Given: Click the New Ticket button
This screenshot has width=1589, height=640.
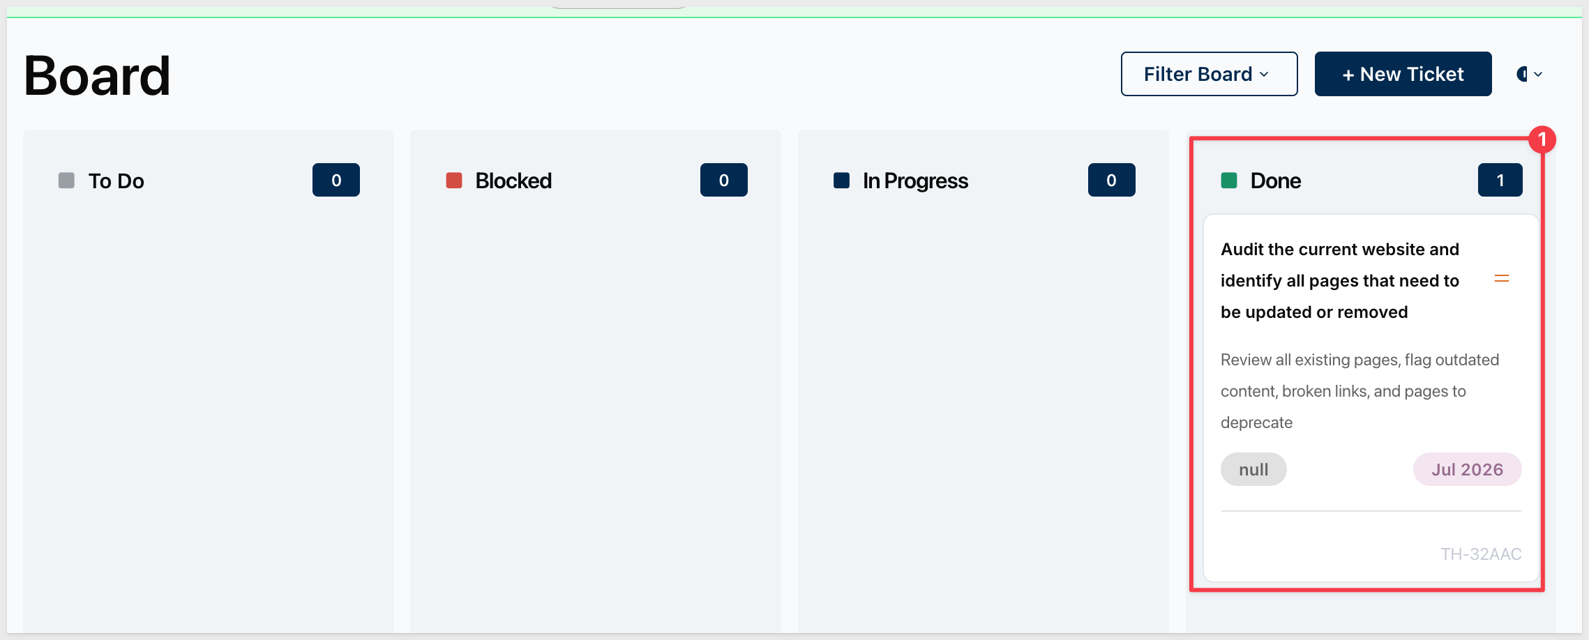Looking at the screenshot, I should tap(1403, 74).
